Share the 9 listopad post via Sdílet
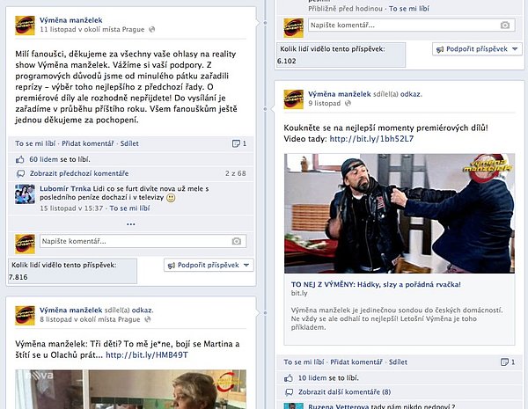 pyautogui.click(x=399, y=362)
